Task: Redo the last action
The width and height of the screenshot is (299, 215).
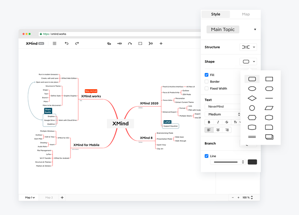Action: tap(77, 44)
